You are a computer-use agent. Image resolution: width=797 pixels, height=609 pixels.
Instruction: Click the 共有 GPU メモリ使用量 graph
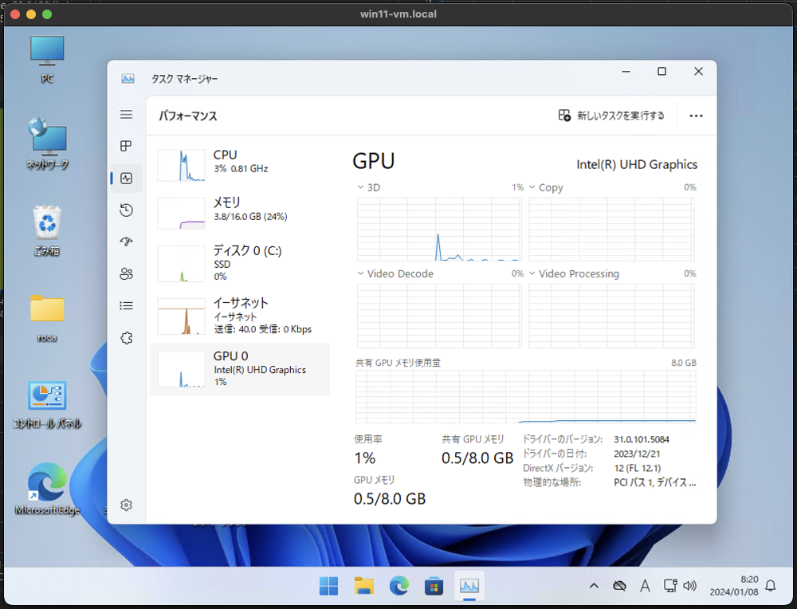(525, 396)
